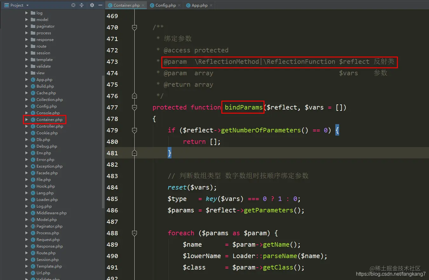Click the class icon beside Build.php
The image size is (429, 280).
pos(33,86)
